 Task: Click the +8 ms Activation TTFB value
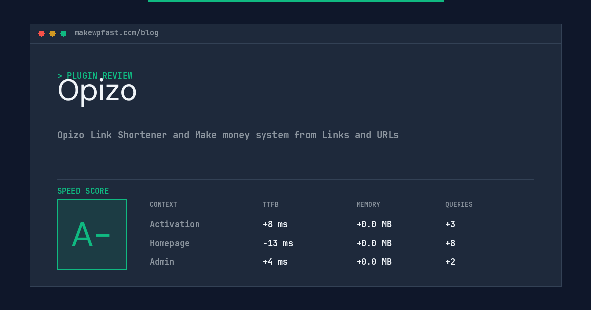click(x=275, y=224)
